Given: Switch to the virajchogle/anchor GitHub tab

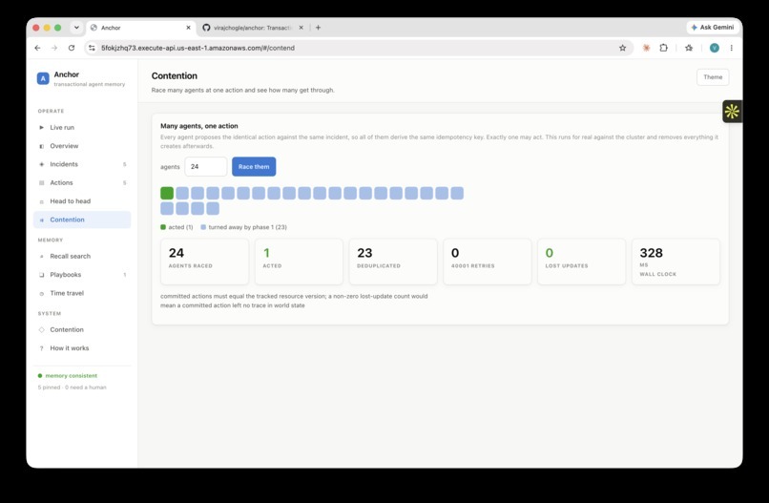Looking at the screenshot, I should click(x=252, y=28).
